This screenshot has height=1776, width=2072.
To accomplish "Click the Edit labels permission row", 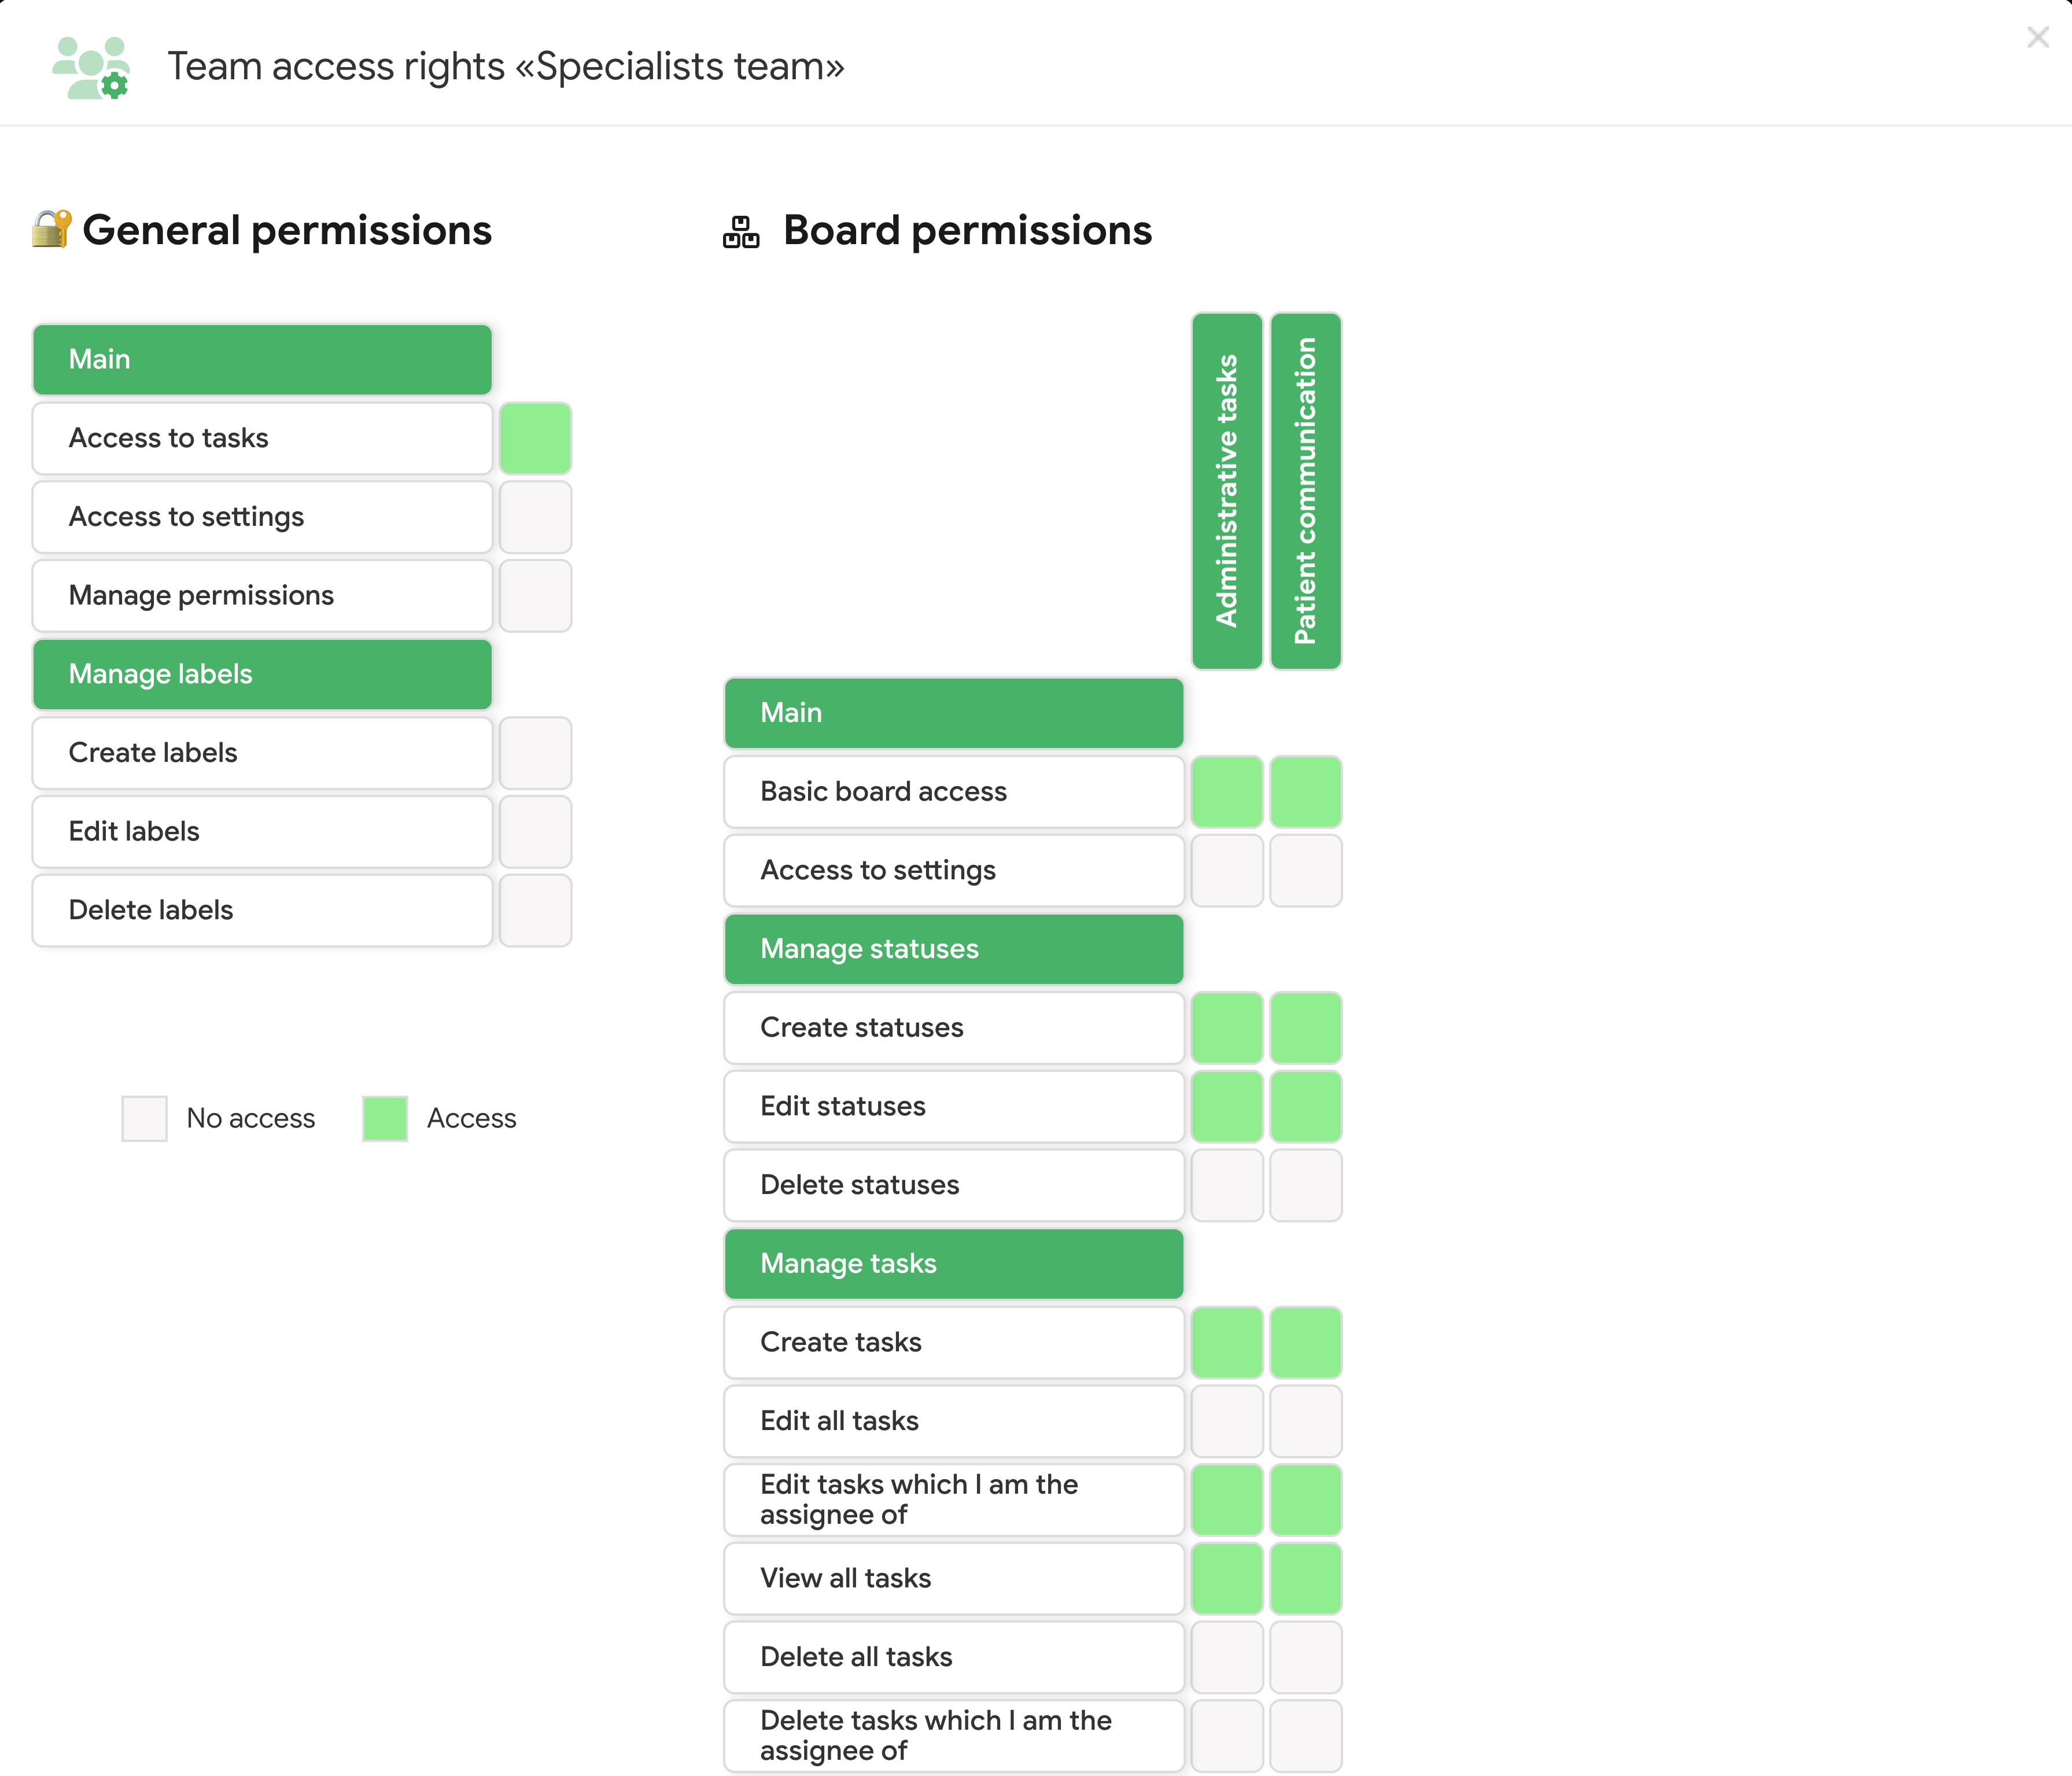I will point(262,832).
